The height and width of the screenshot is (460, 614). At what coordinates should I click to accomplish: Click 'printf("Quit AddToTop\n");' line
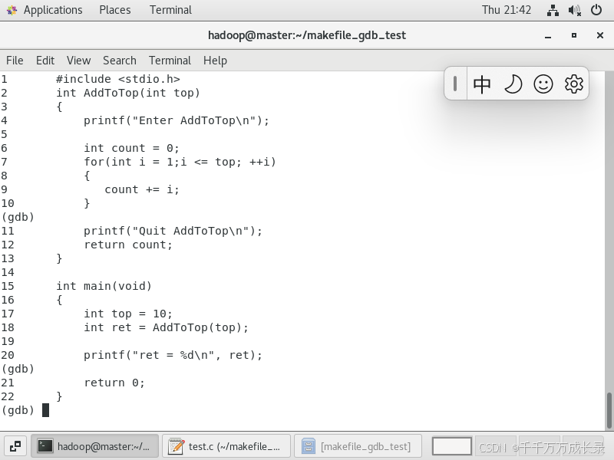173,232
